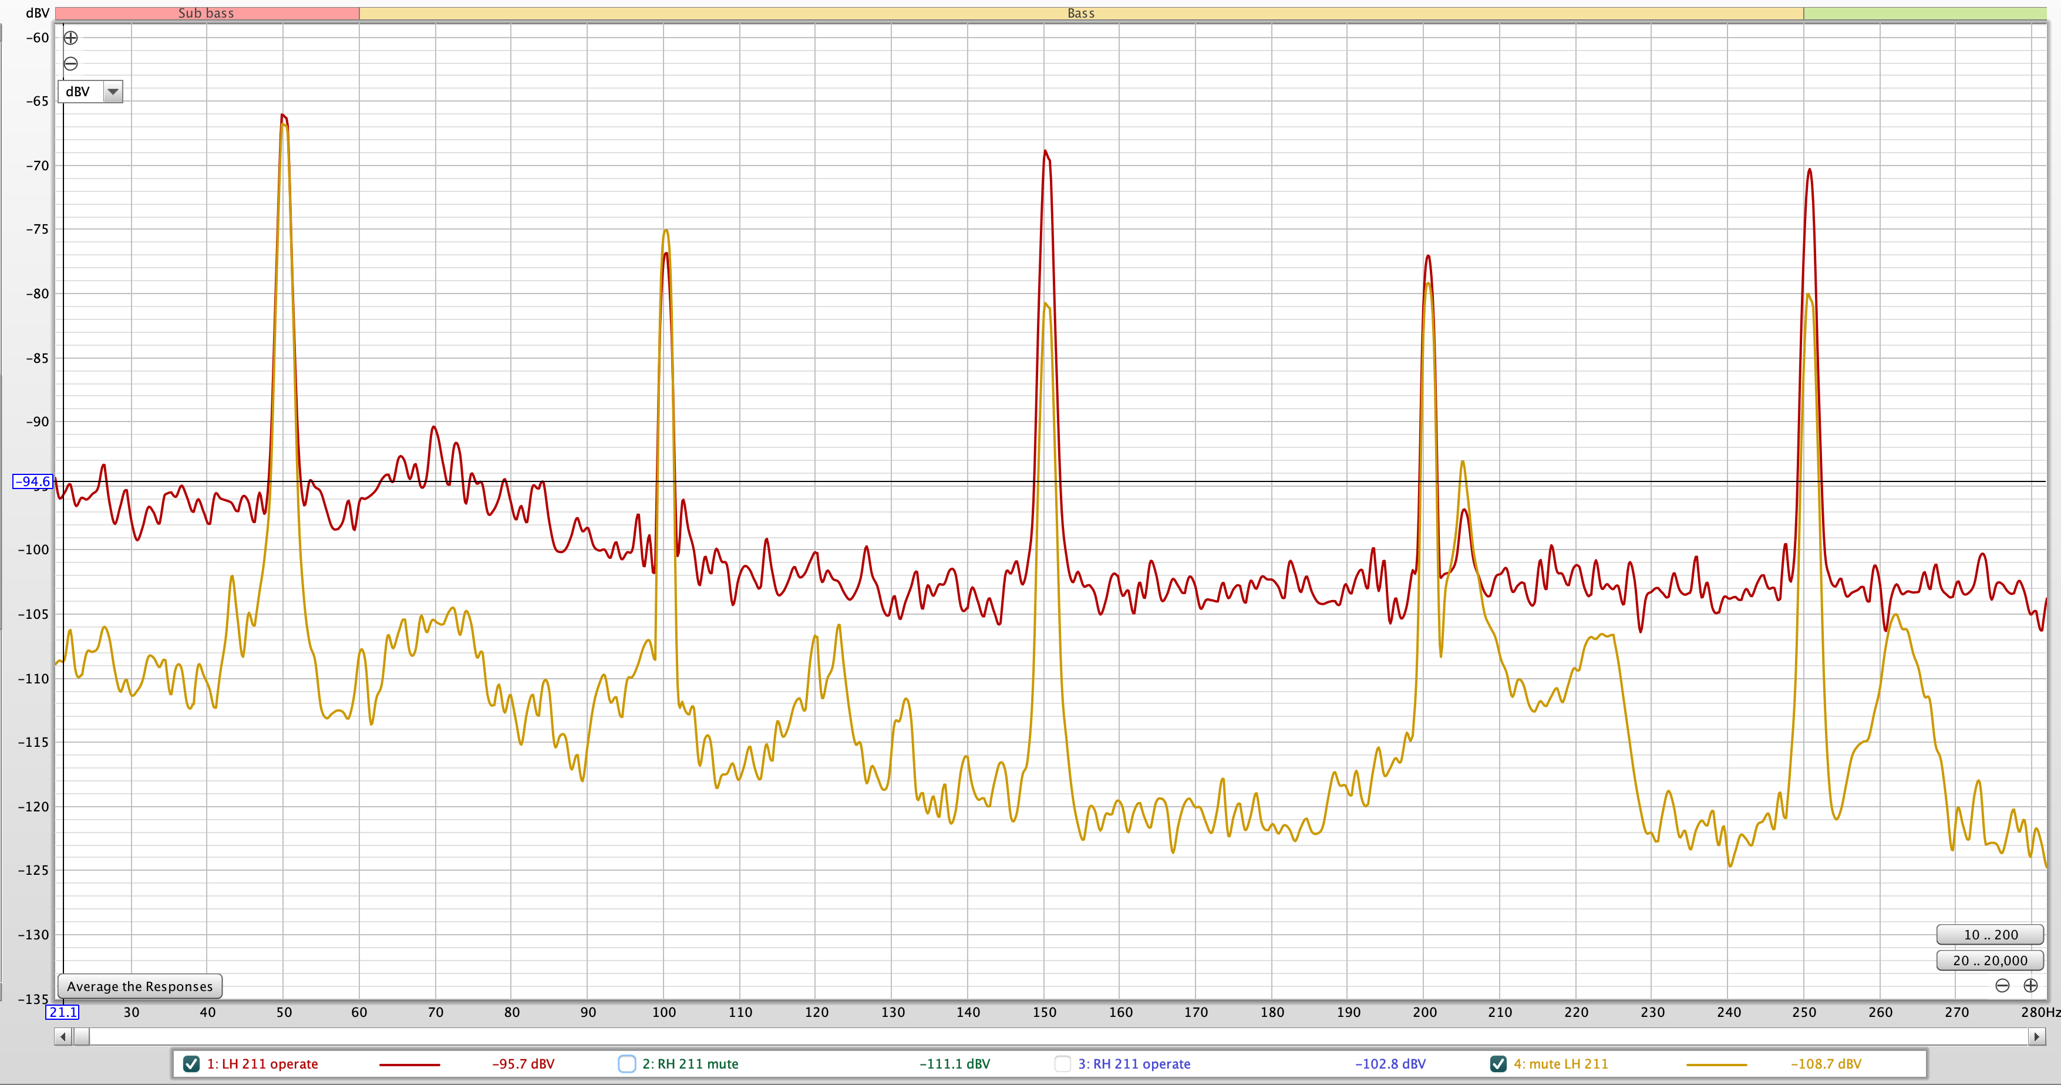
Task: Set frequency range to 10 .. 200
Action: (1990, 935)
